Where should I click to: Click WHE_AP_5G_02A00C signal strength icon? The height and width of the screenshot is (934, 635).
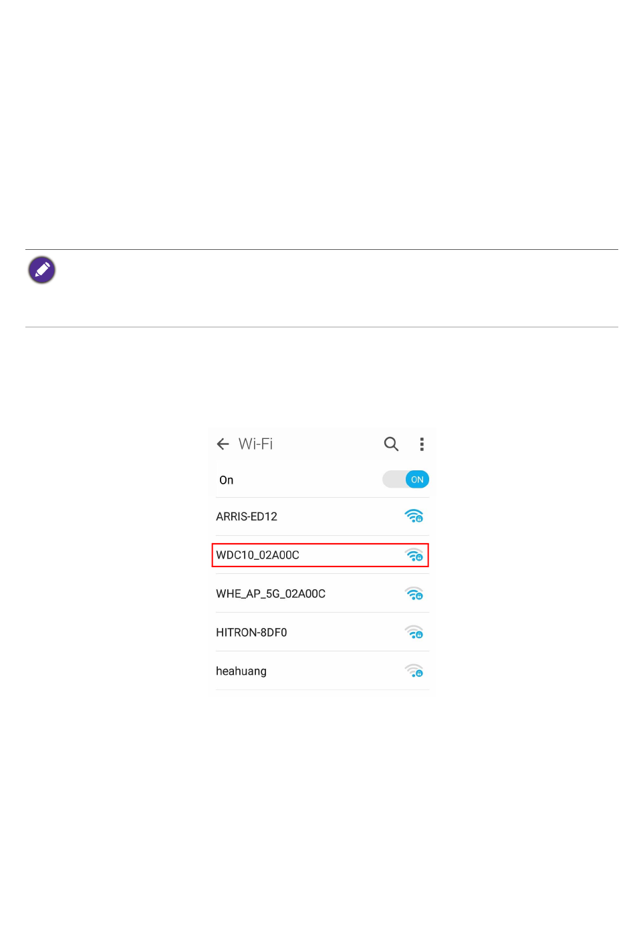click(414, 593)
